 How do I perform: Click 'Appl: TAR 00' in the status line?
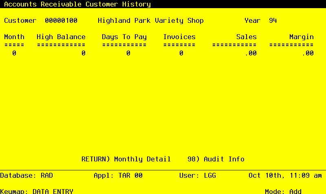[118, 176]
